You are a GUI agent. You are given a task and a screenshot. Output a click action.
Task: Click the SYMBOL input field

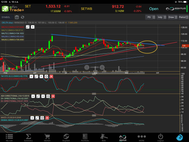click(x=7, y=17)
